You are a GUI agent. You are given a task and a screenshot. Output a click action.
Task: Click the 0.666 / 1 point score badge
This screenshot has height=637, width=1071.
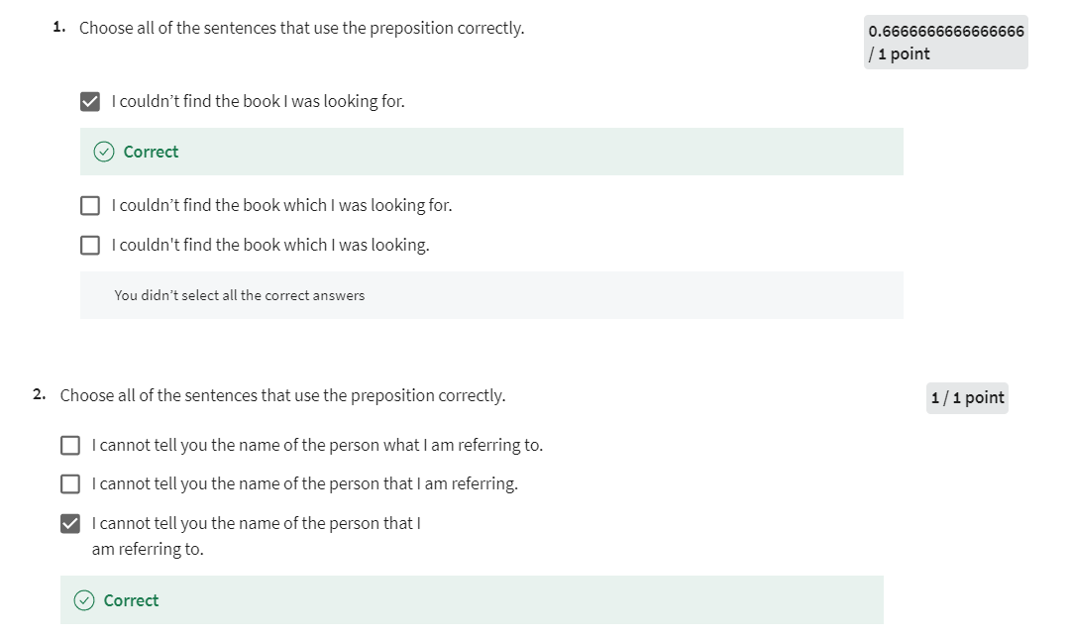(x=945, y=42)
